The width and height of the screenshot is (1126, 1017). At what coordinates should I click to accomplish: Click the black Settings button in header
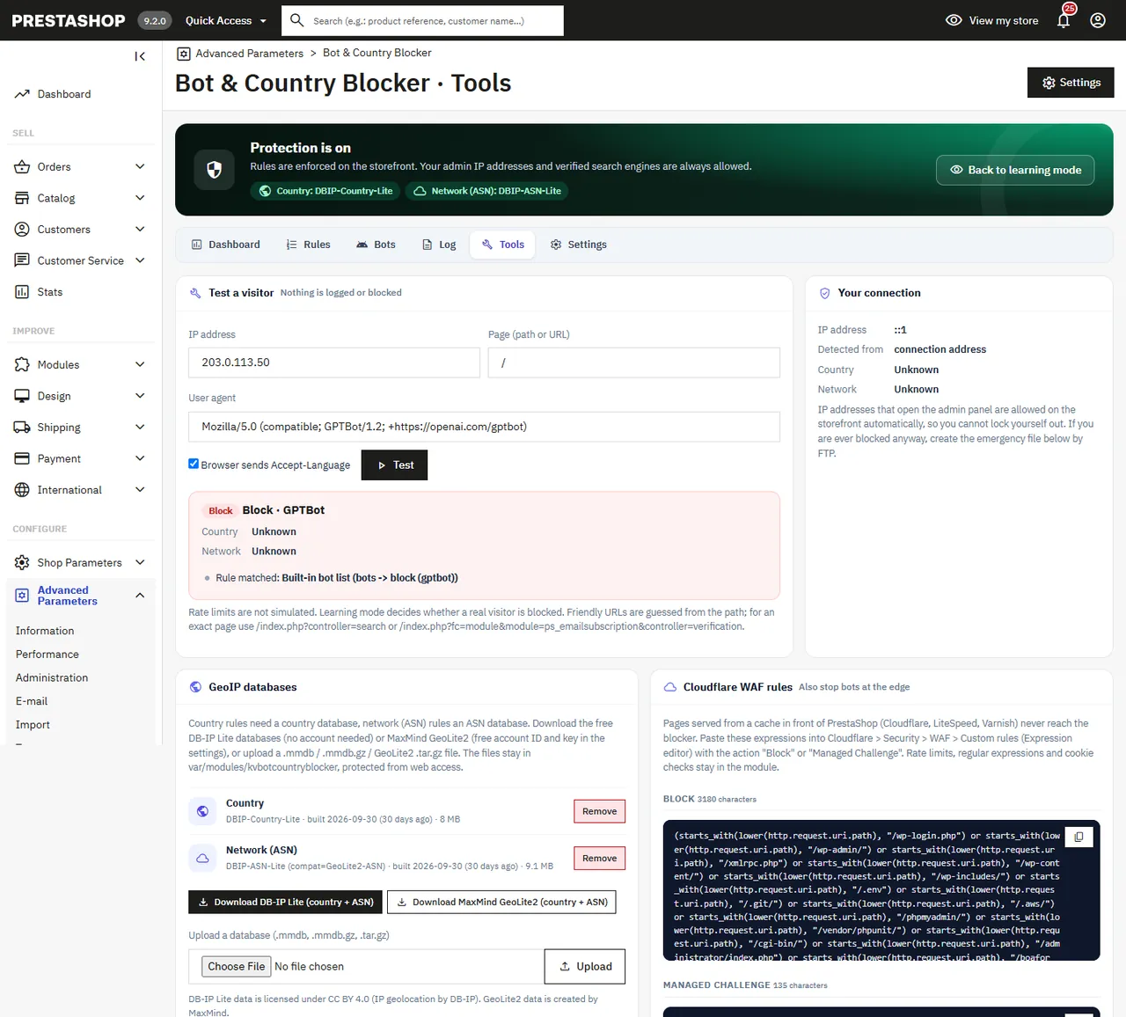[1071, 83]
